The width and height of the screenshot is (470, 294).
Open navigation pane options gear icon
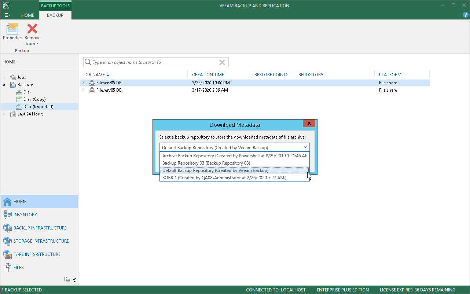point(67,280)
